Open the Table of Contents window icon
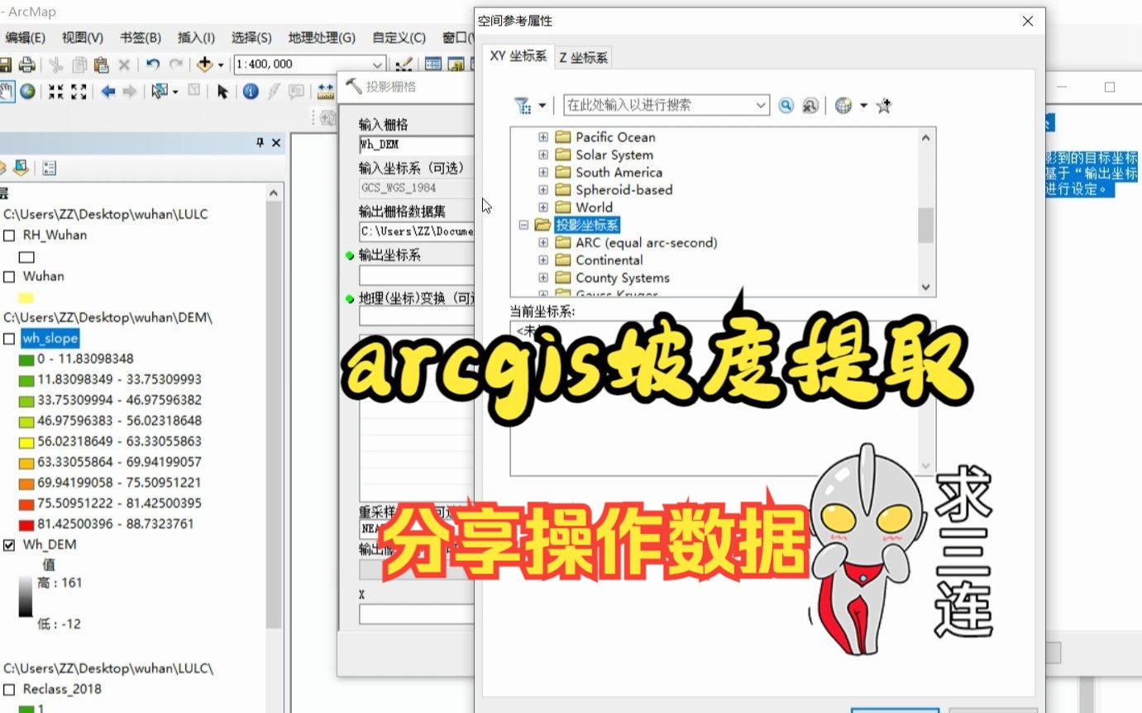 [433, 64]
